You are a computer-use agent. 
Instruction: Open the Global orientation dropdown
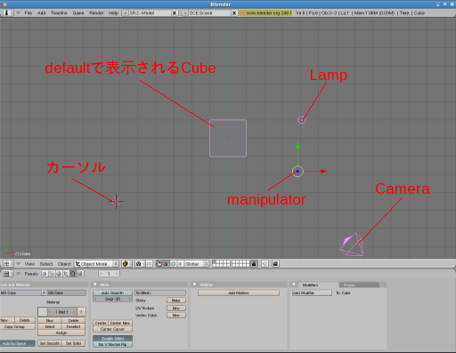click(197, 264)
